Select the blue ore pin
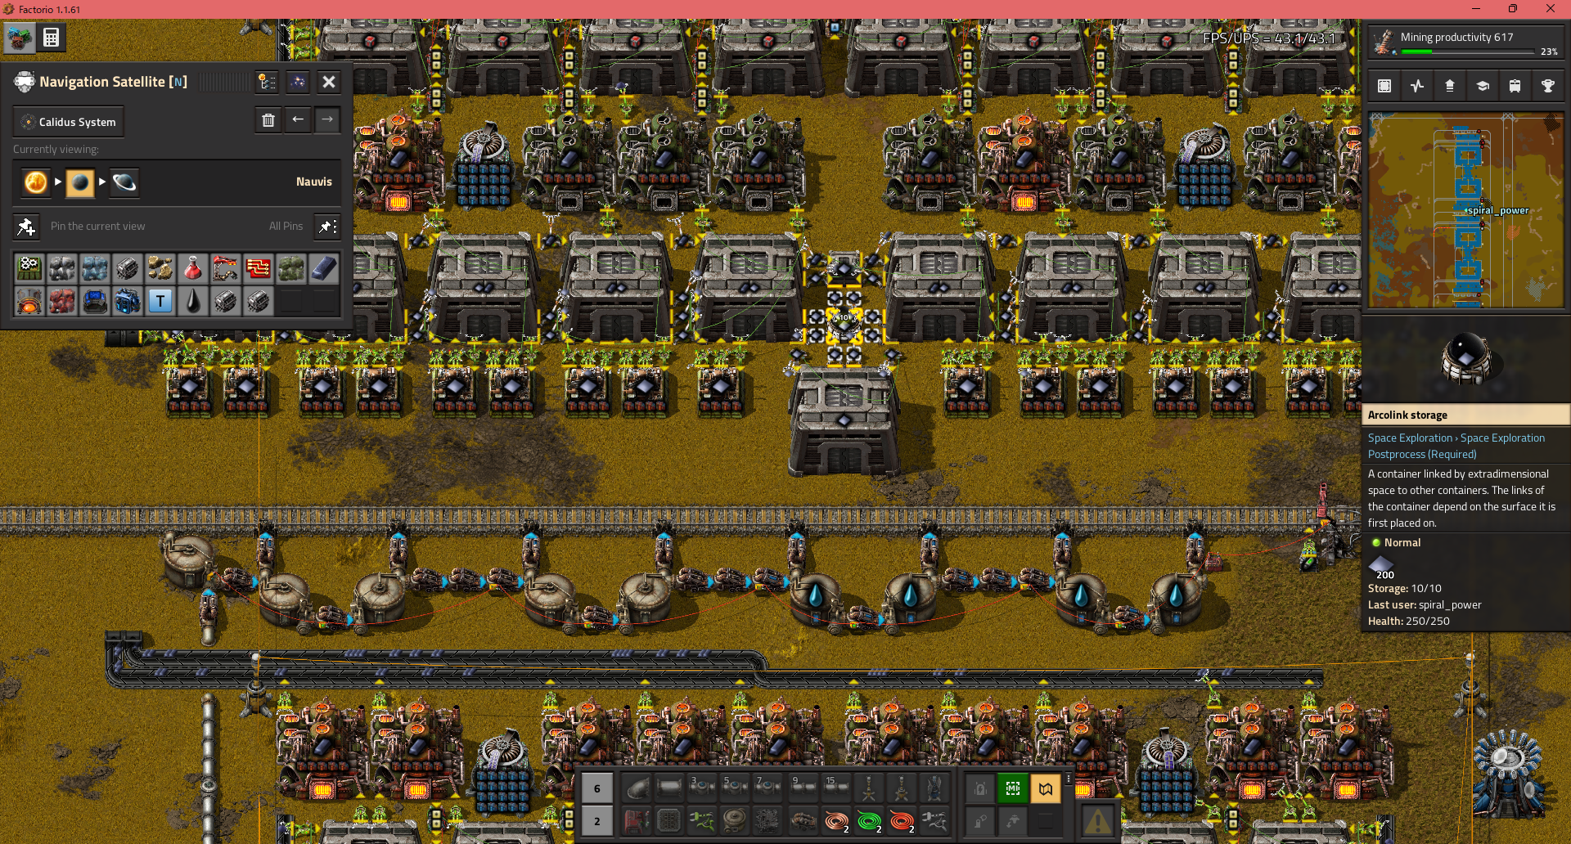This screenshot has height=844, width=1571. (95, 268)
